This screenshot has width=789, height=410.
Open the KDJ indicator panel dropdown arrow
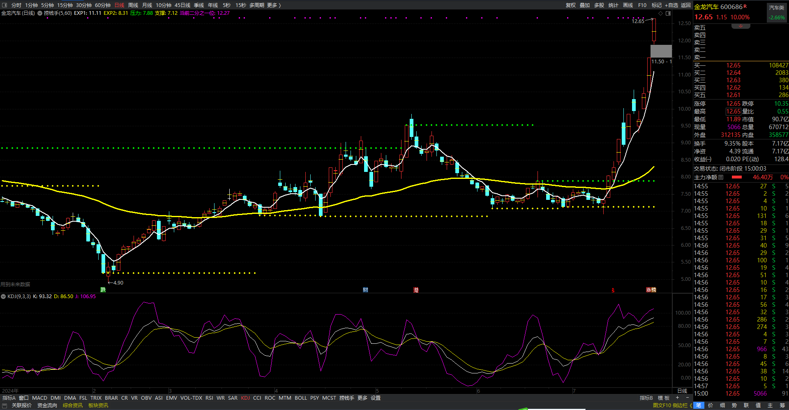pos(3,296)
